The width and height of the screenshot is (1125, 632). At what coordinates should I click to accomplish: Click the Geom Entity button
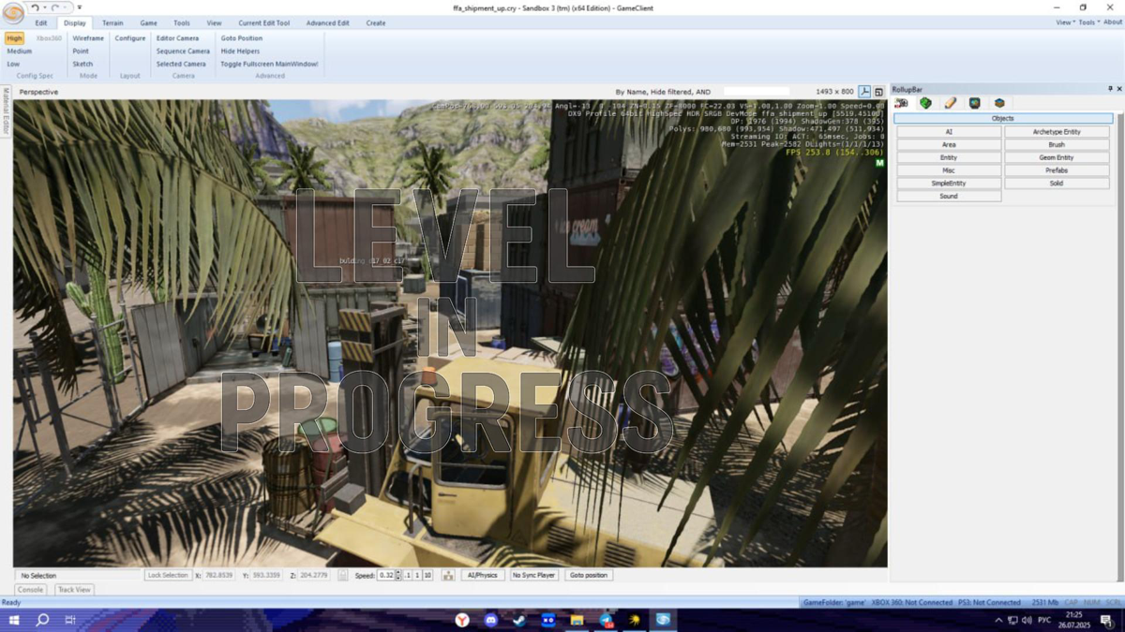pos(1057,157)
